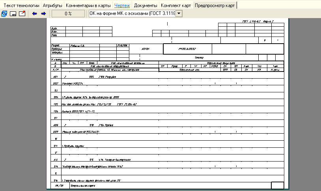Screen dimensions: 321x191
Task: Switch to the Документы tab
Action: point(146,6)
